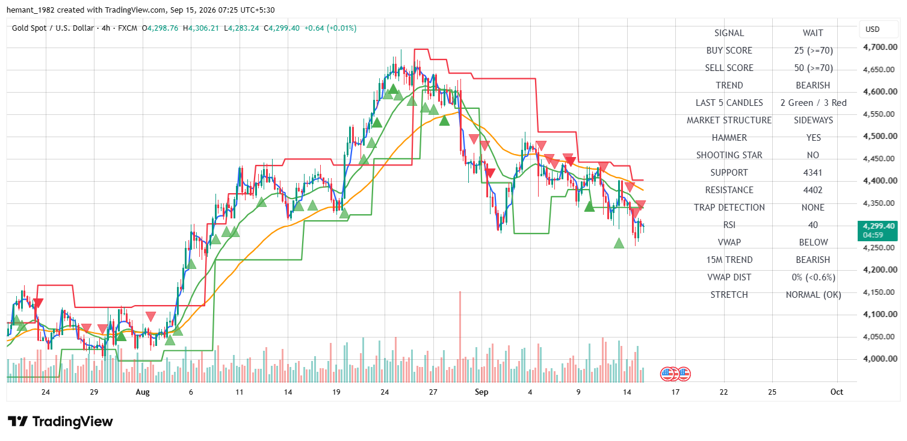907x441 pixels.
Task: Click the RSI value 40
Action: (x=813, y=225)
